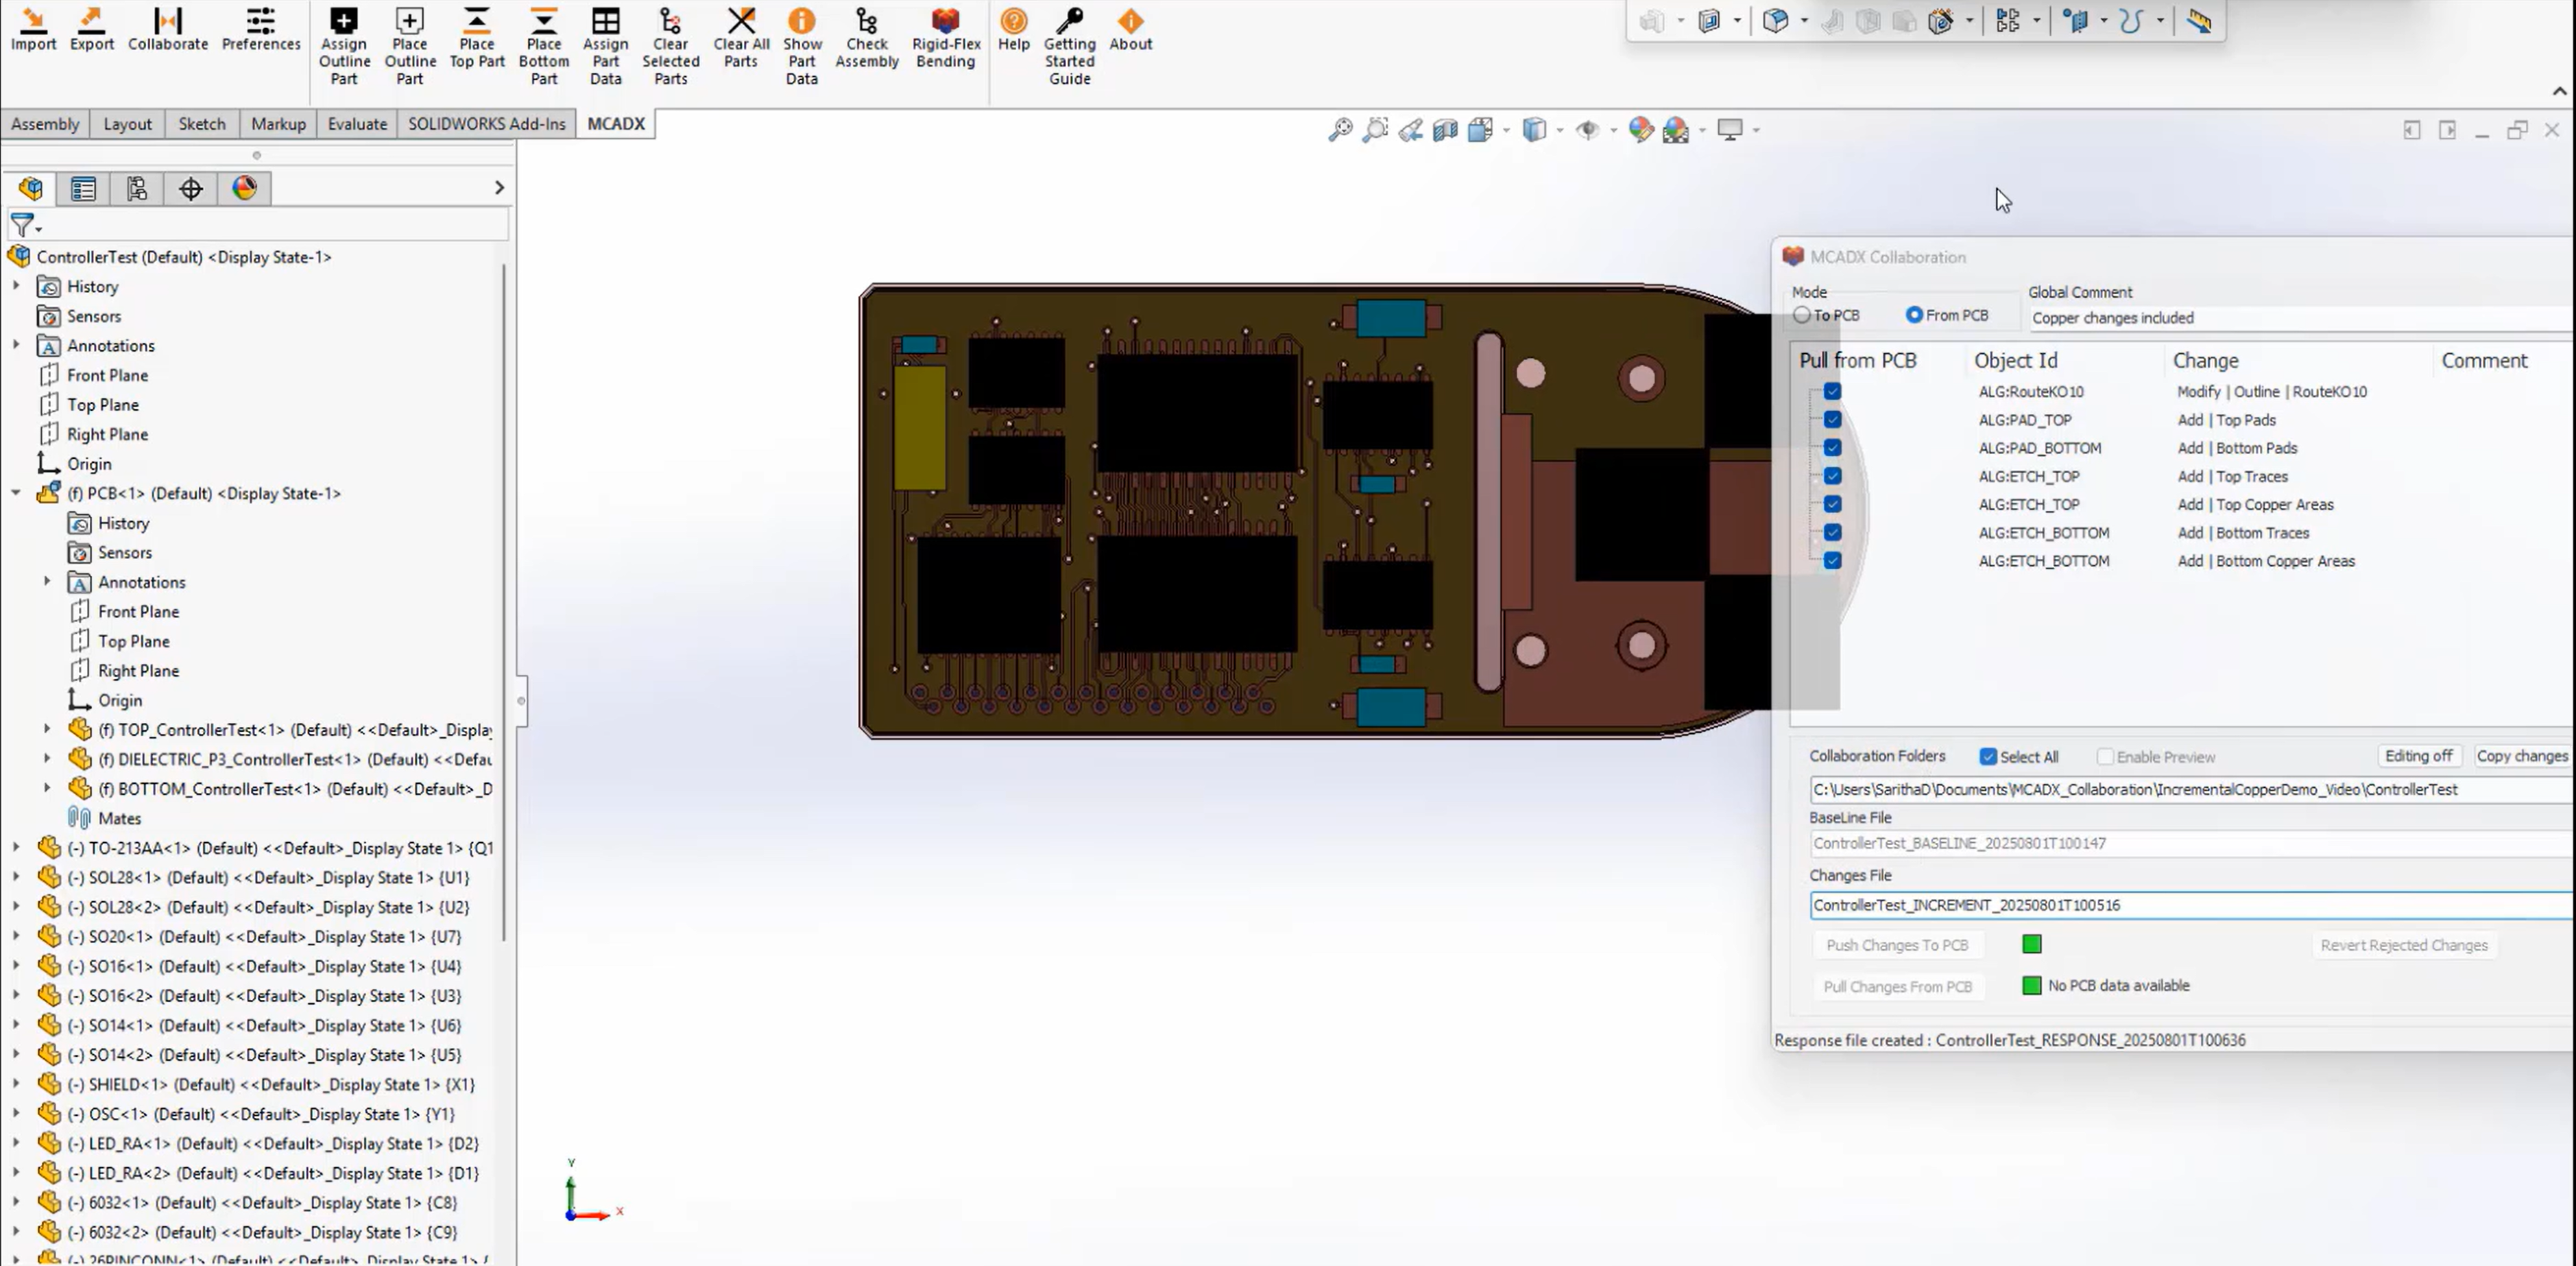This screenshot has width=2576, height=1266.
Task: Collapse the PCB<1> tree node
Action: tap(16, 493)
